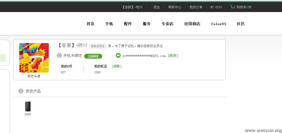The image size is (282, 133).
Task: Open 社区 navigation item
Action: point(241,24)
